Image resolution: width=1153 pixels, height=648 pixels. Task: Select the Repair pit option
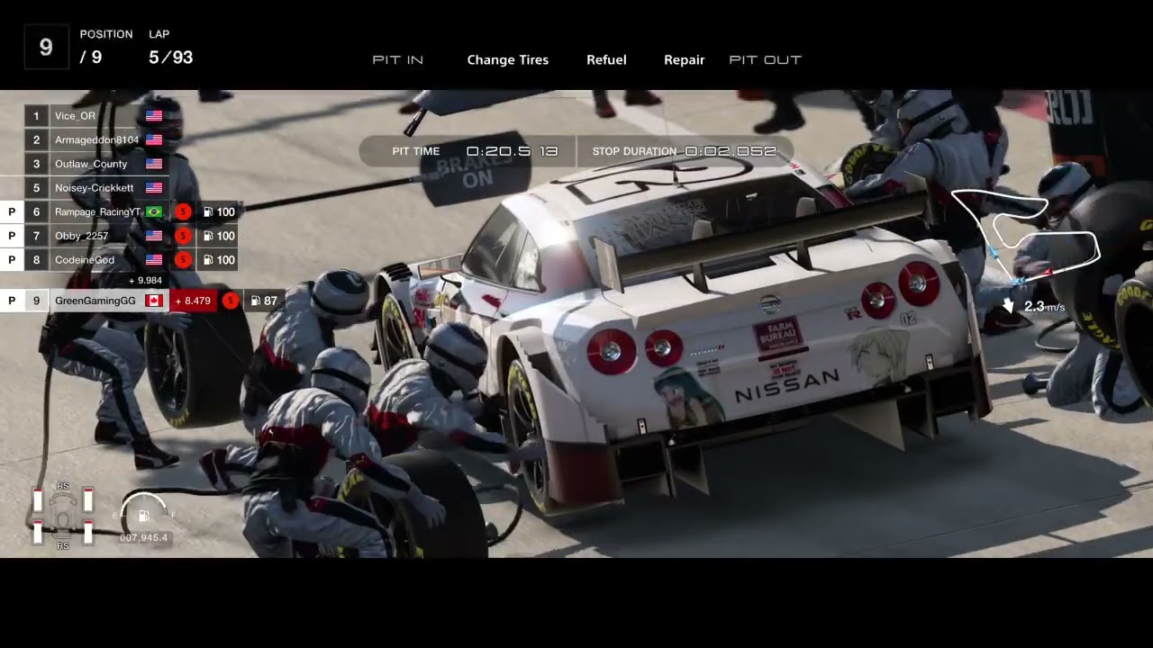684,59
